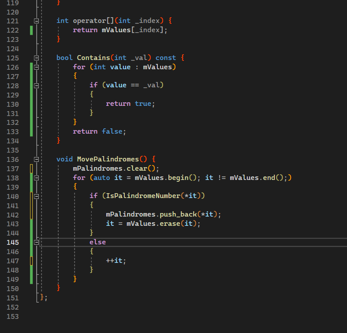Click the 'auto' keyword on line 138
The image size is (347, 333).
point(101,178)
